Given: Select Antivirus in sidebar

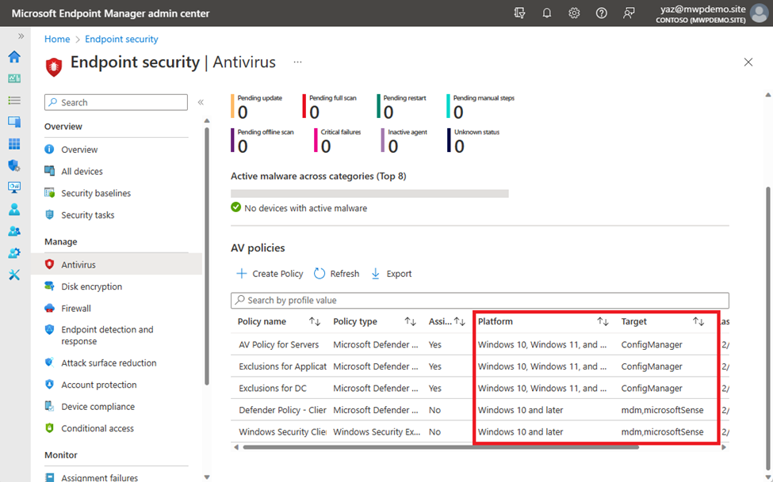Looking at the screenshot, I should tap(117, 264).
